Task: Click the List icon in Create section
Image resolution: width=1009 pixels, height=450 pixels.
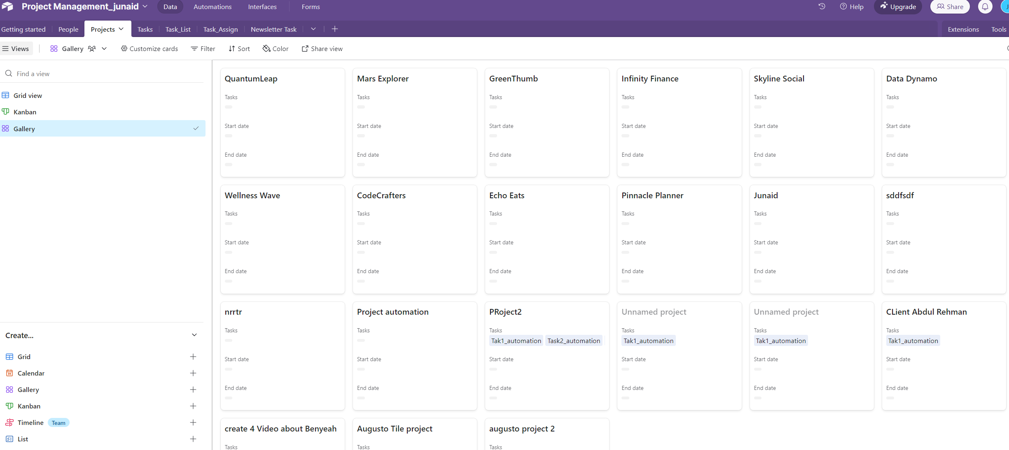Action: click(9, 439)
